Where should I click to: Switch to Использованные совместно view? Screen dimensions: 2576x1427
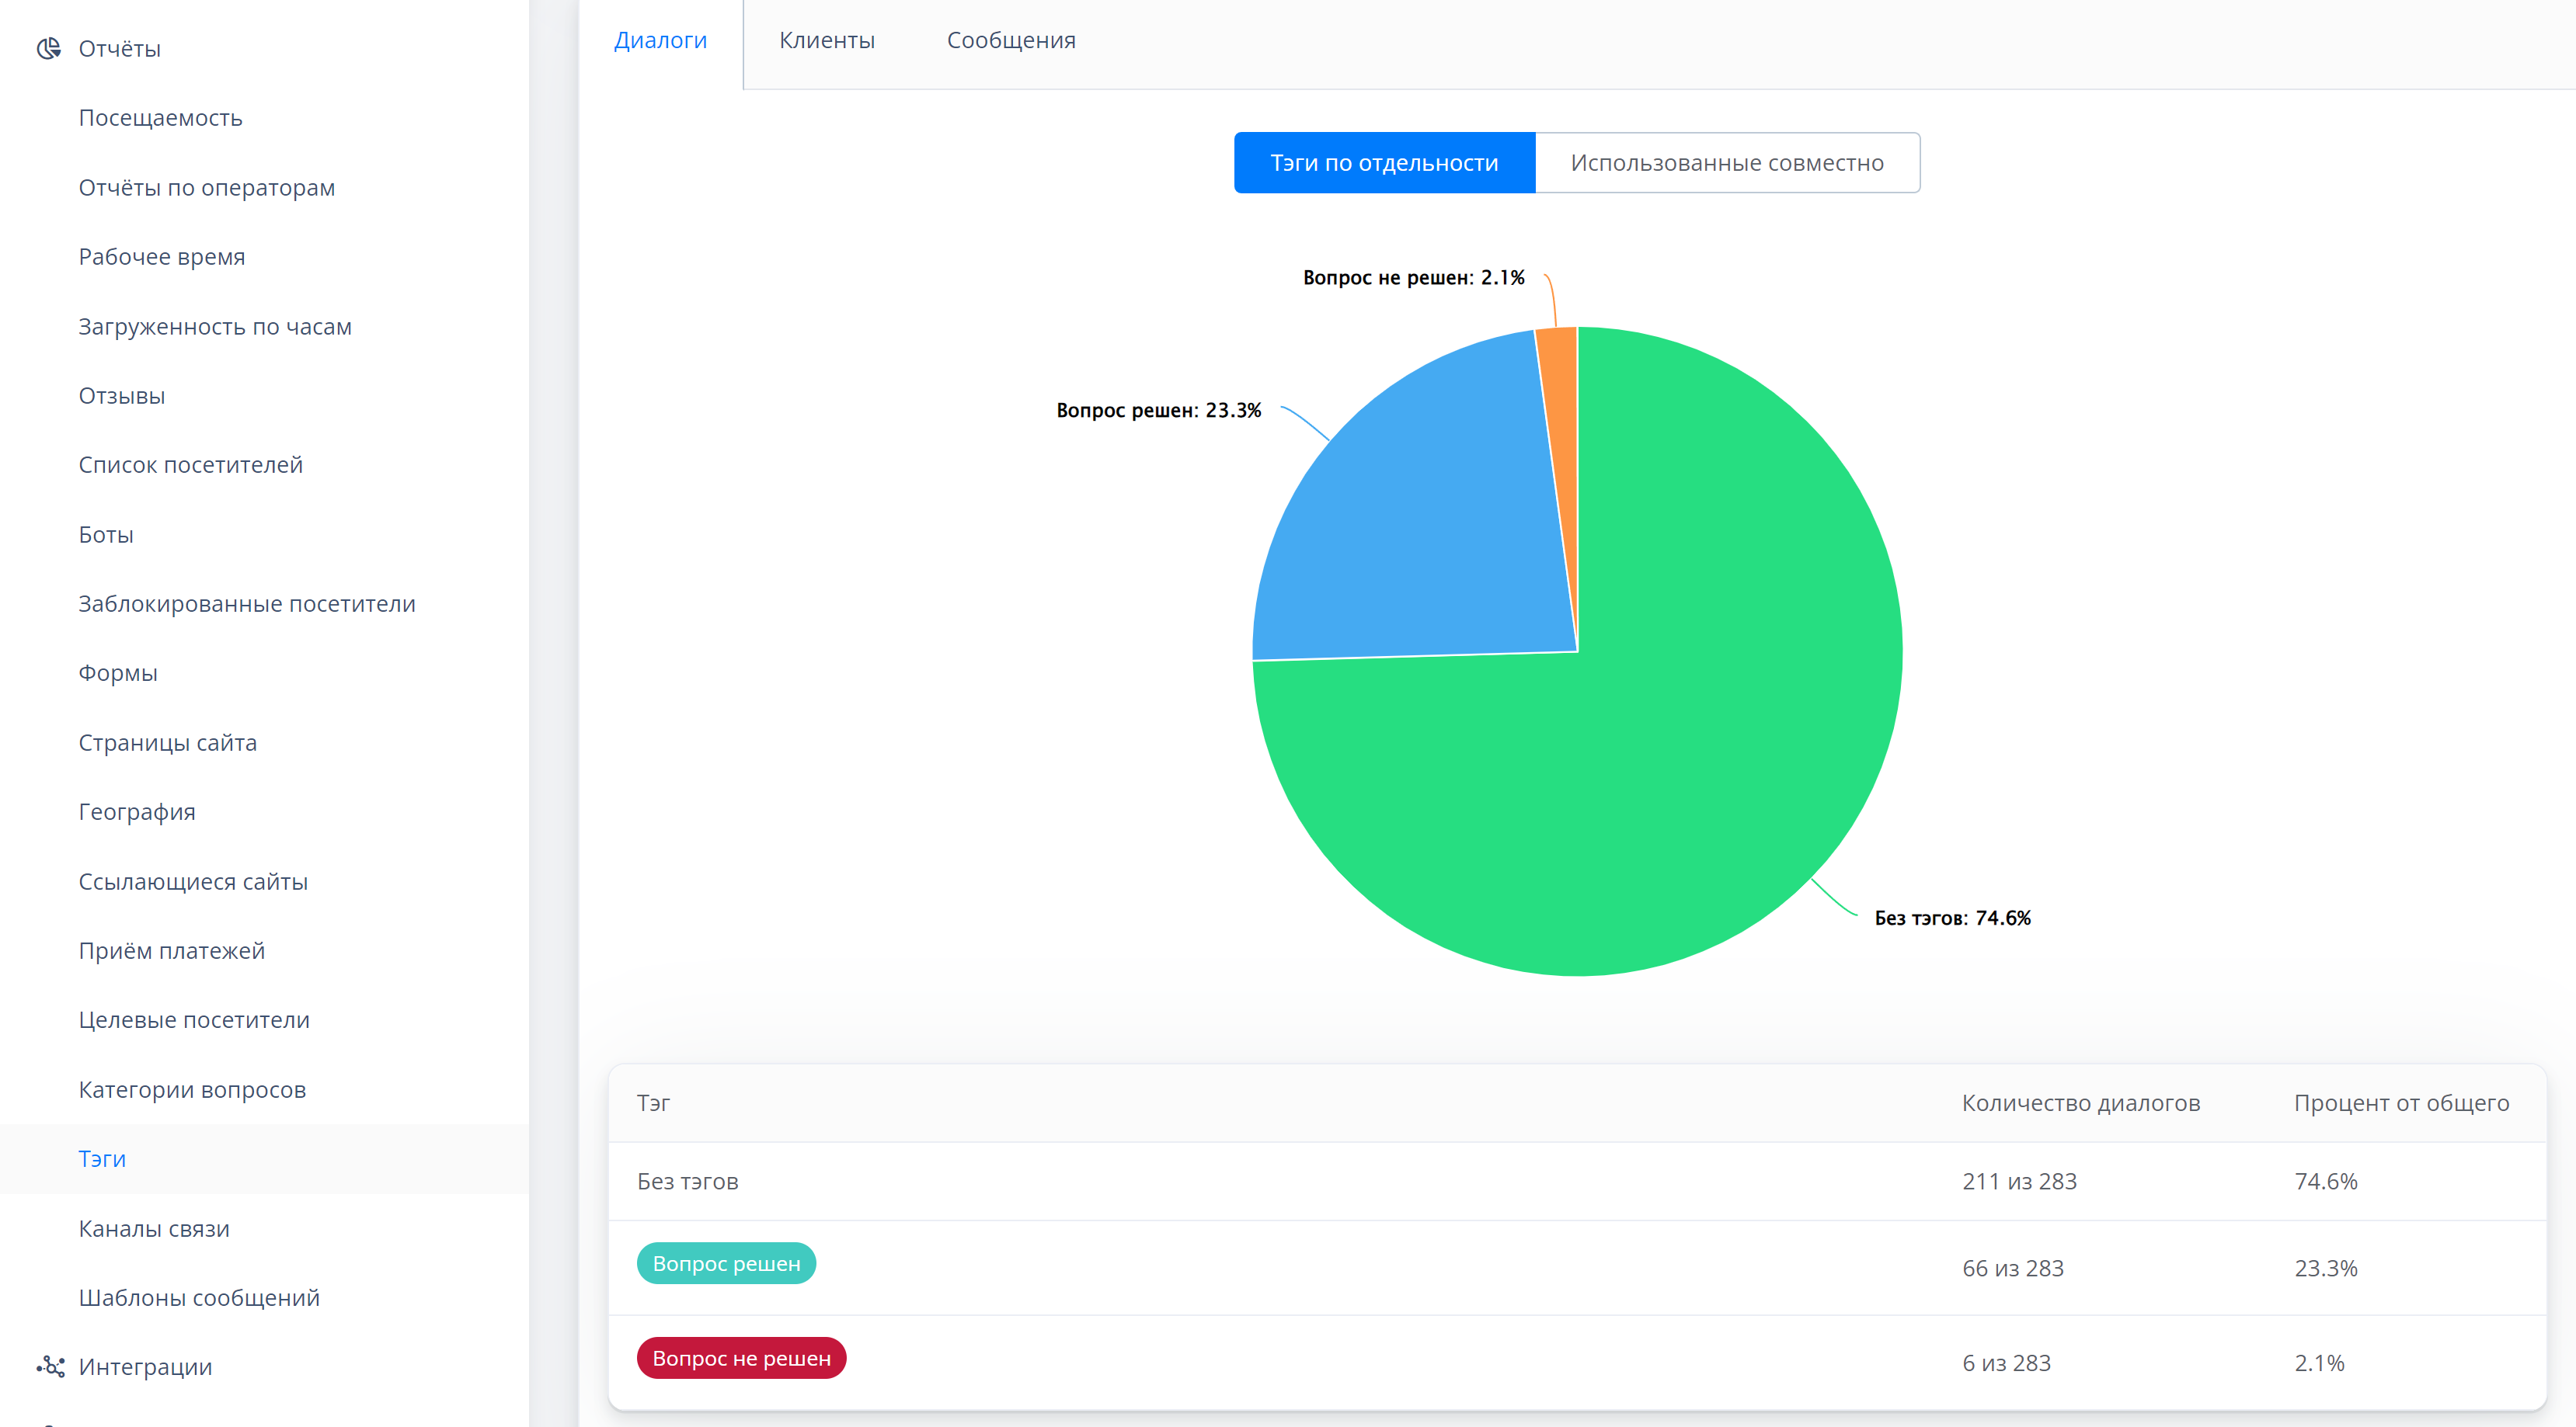coord(1727,163)
